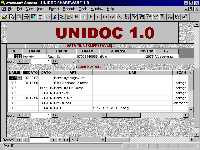Click last-record button in bottom navigation bar
200x150 pixels.
60,140
